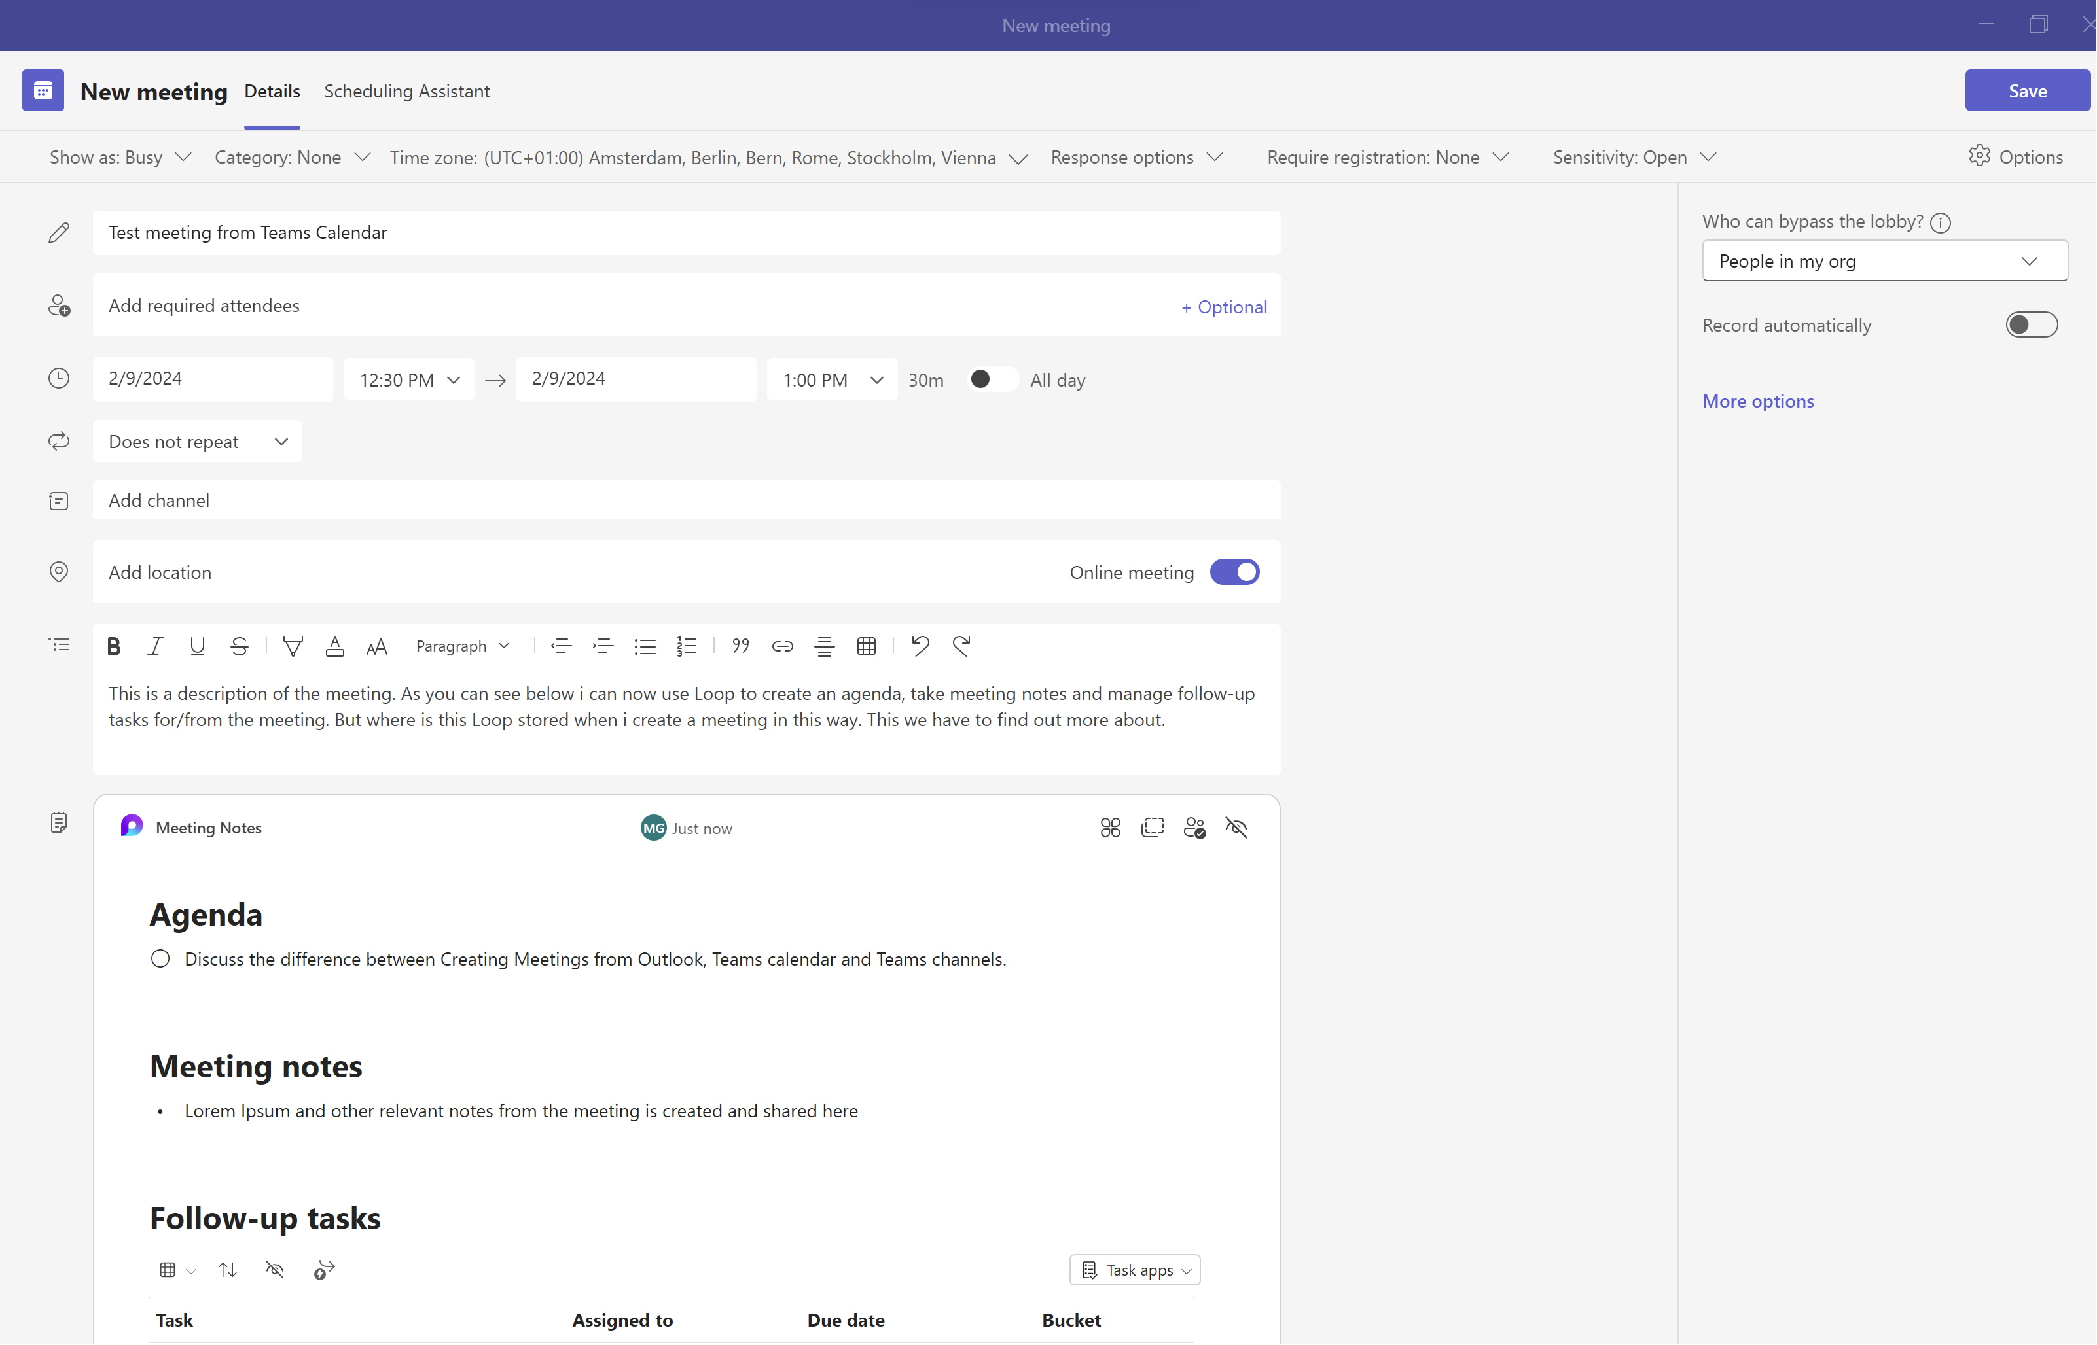Apply strikethrough formatting to the description text
This screenshot has height=1345, width=2097.
pos(240,646)
